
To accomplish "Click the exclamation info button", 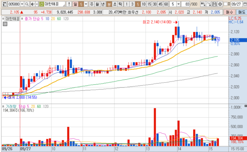I will [69, 4].
